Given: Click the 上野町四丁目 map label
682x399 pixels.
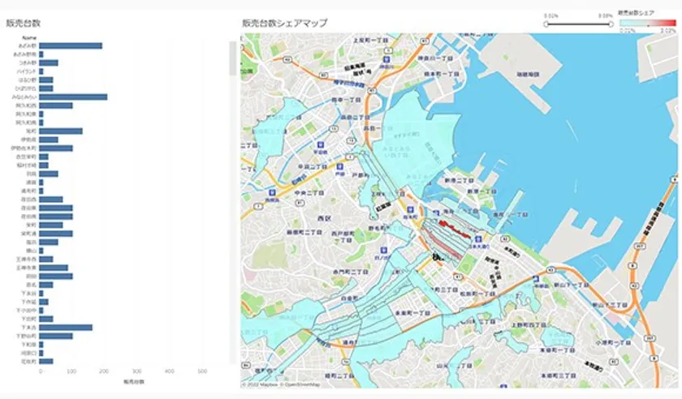Looking at the screenshot, I should 529,325.
